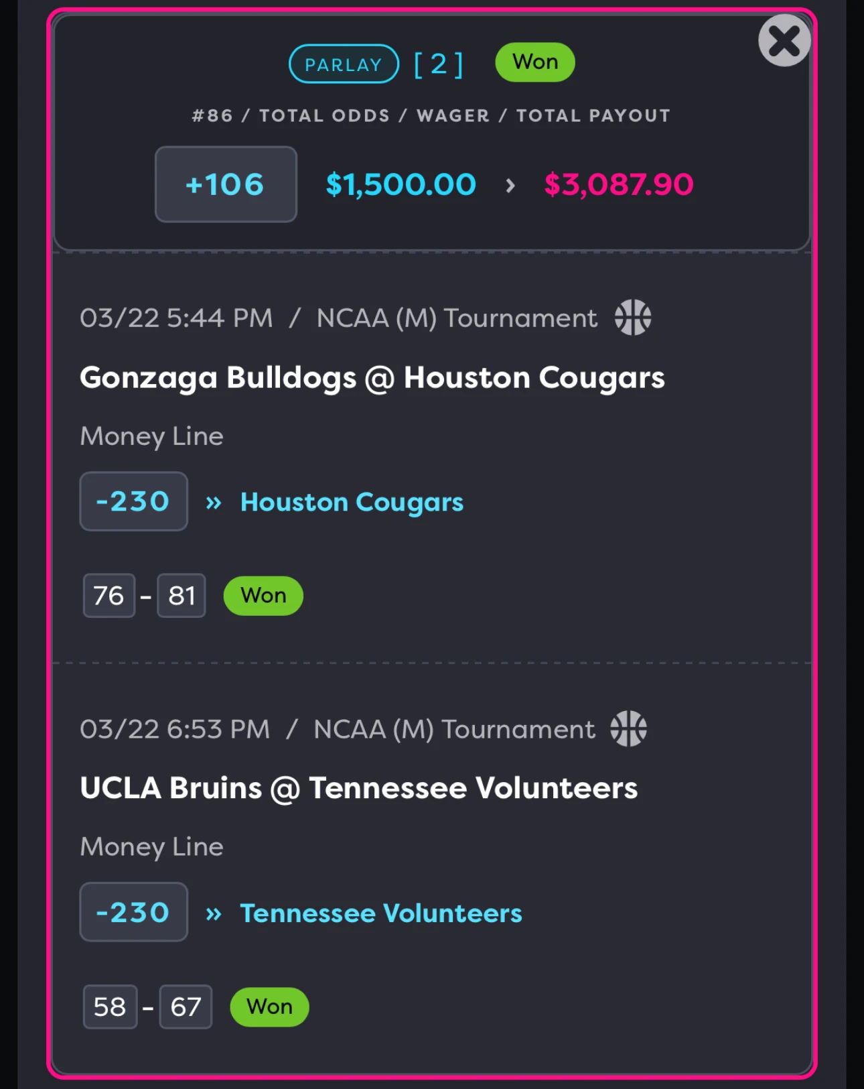Select the +106 total odds box
This screenshot has height=1089, width=864.
226,184
